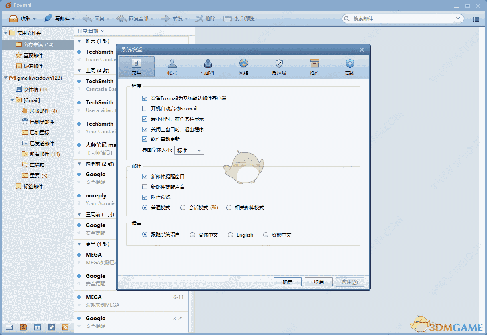Open the address book icon at bottom
Viewport: 487px width, 335px height.
[23, 327]
